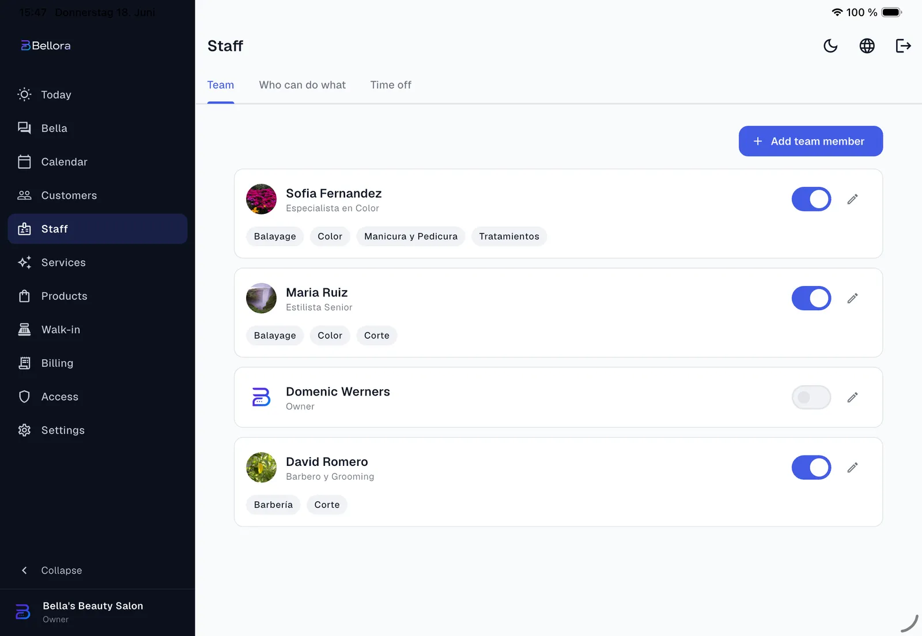Image resolution: width=922 pixels, height=636 pixels.
Task: Click Maria's Balayage tag
Action: point(275,336)
